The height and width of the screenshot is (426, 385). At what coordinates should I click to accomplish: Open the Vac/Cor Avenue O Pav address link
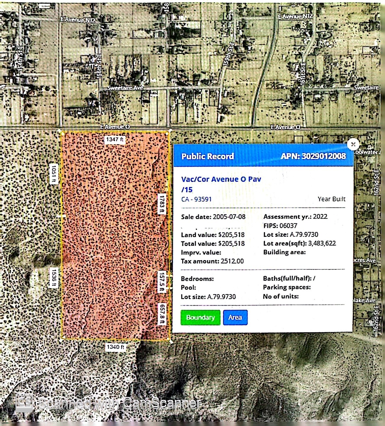(221, 179)
